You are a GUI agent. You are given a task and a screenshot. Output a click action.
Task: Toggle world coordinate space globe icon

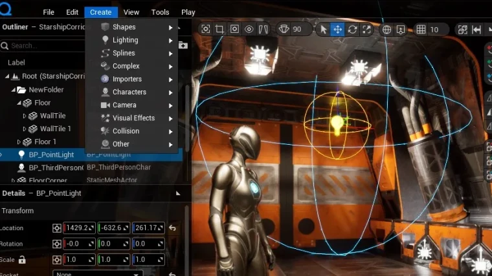click(x=386, y=30)
